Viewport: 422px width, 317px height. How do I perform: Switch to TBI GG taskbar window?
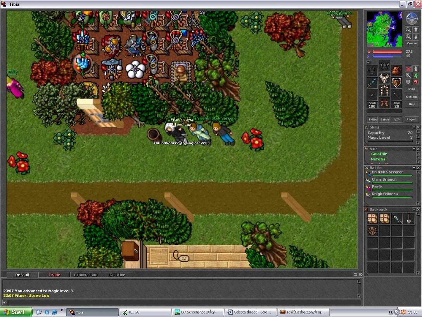pyautogui.click(x=145, y=312)
